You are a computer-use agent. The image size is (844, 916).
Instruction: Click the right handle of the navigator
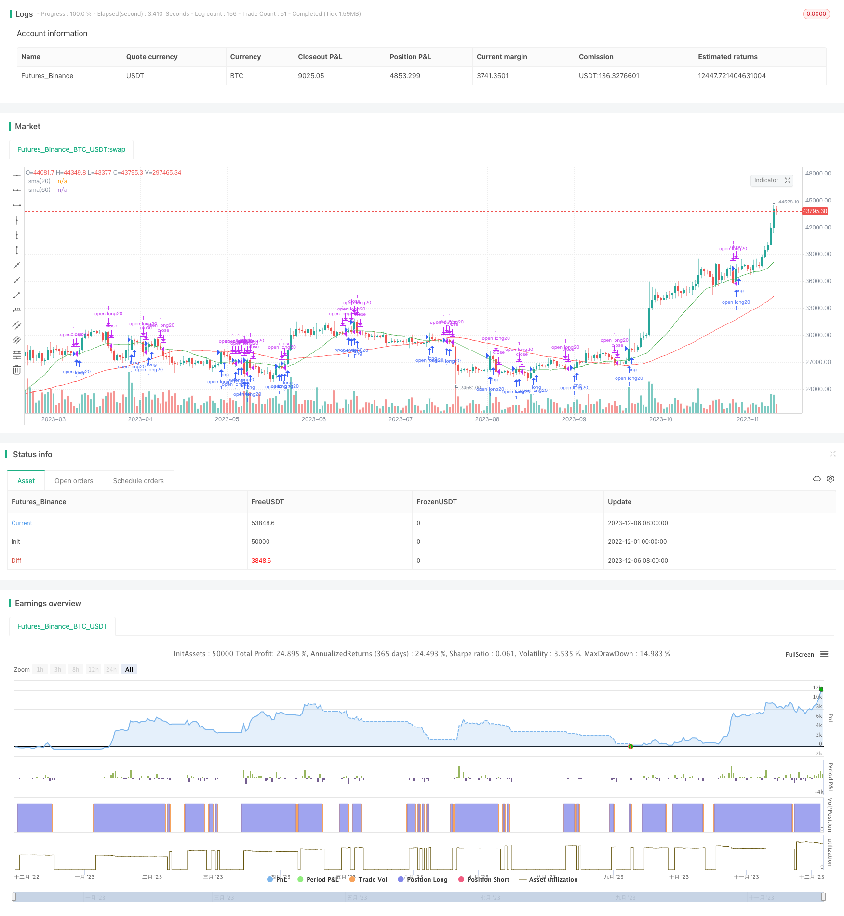click(x=824, y=897)
